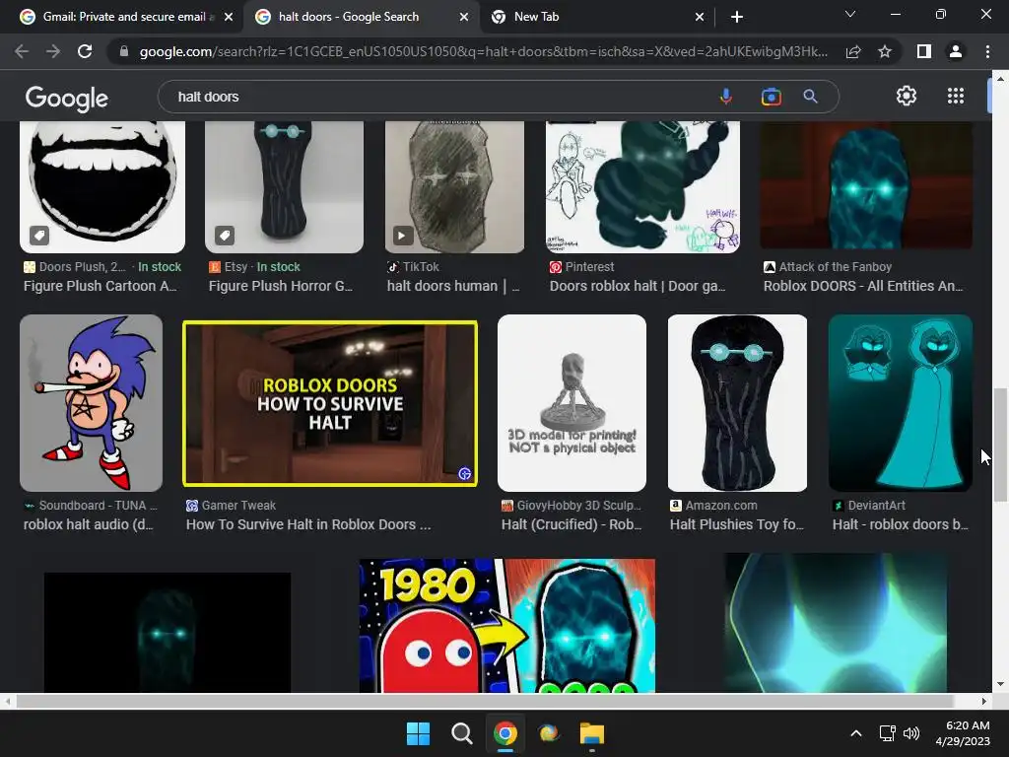
Task: Click the address bar URL
Action: tap(483, 51)
